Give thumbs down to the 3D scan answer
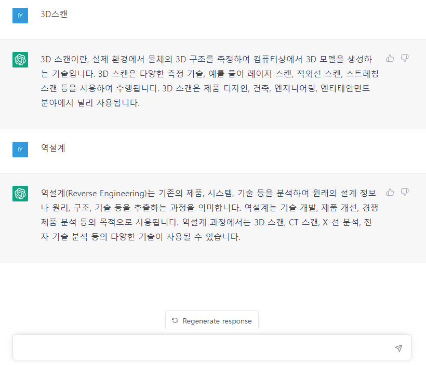Viewport: 426px width, 365px height. 405,59
